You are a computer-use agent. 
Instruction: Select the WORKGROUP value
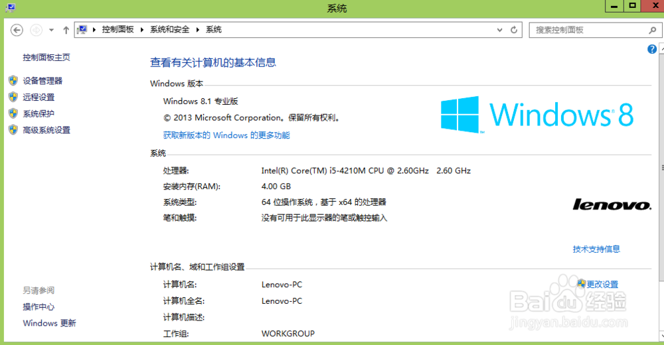click(x=288, y=334)
